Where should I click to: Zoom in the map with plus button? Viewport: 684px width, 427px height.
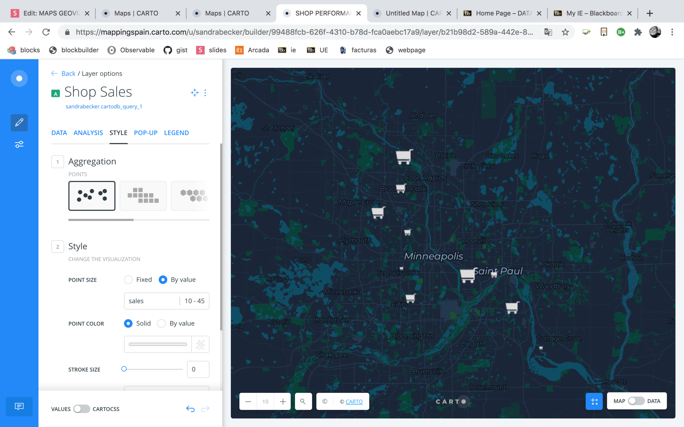[x=283, y=401]
